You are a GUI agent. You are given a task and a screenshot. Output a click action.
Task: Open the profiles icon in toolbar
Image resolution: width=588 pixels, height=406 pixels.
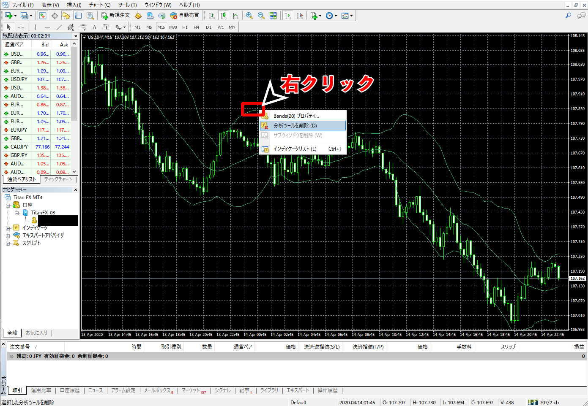point(25,16)
